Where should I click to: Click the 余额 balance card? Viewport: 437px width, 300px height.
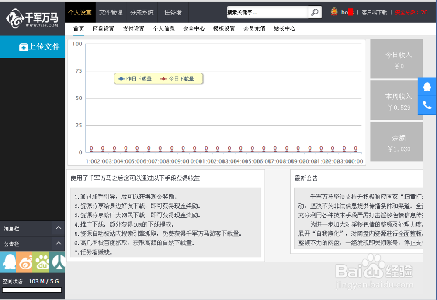[x=396, y=142]
